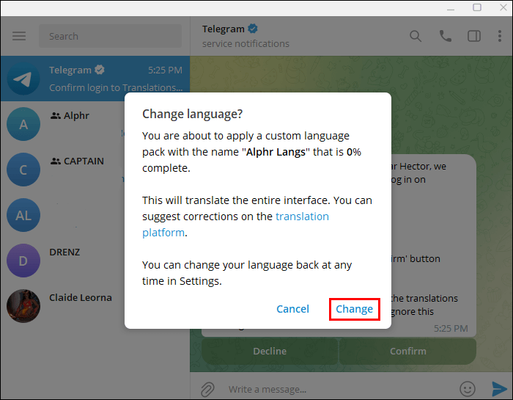
Task: Click Claide Leorna's profile photo
Action: coord(23,306)
